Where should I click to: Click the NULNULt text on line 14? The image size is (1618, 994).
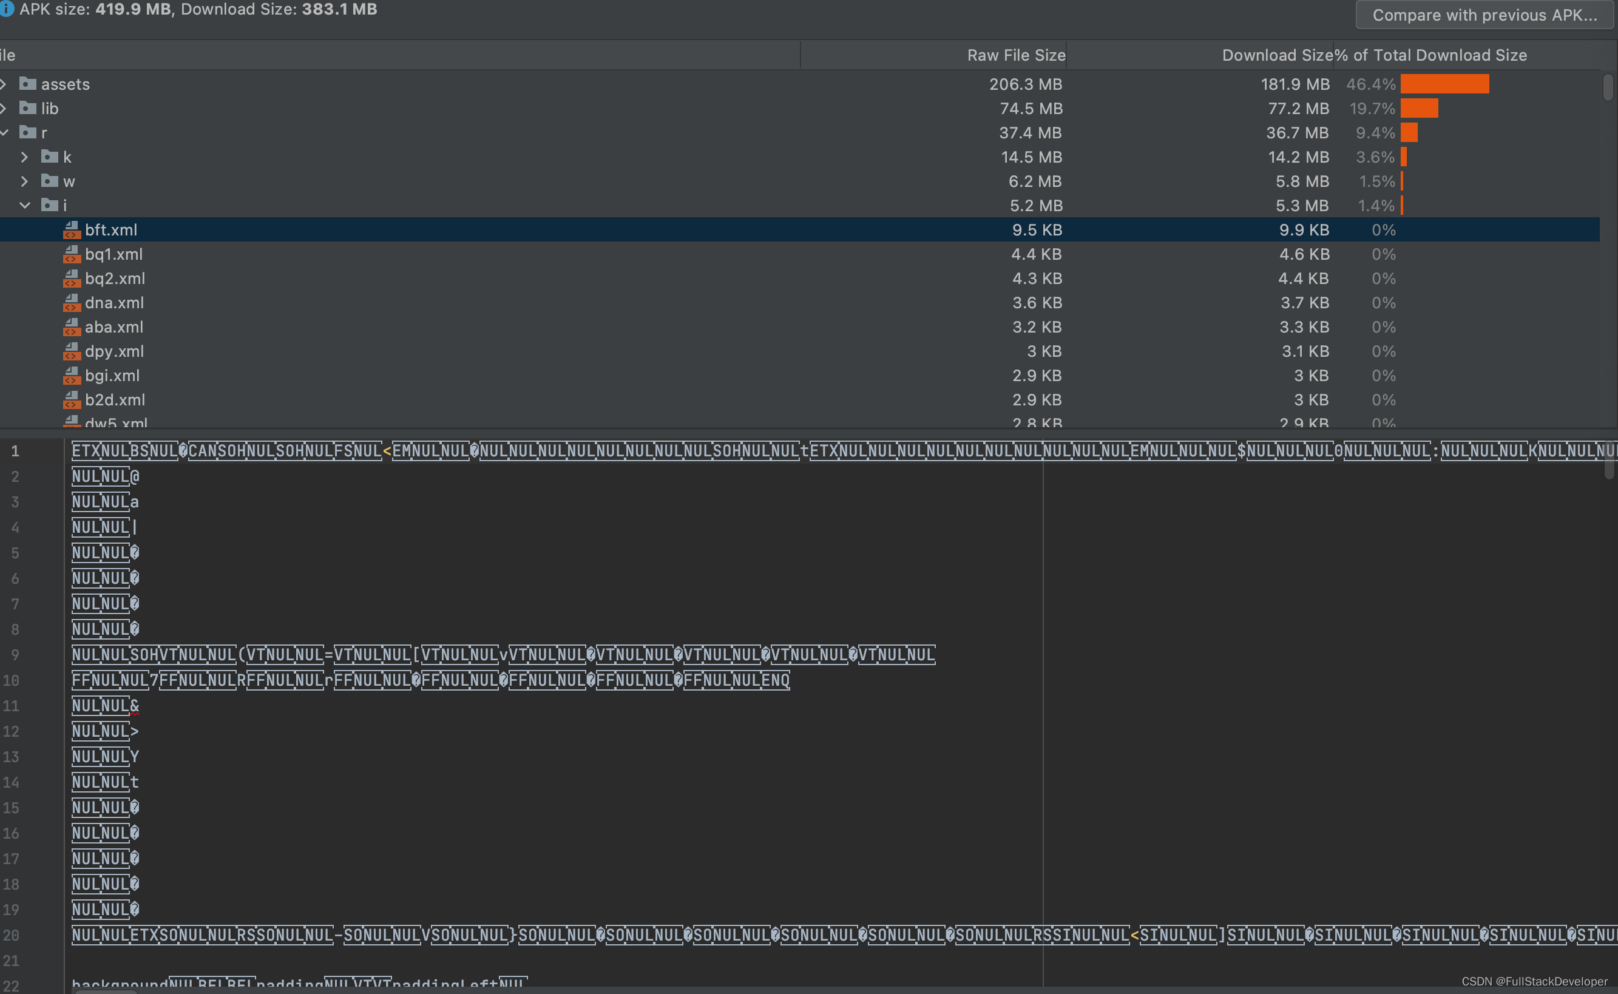[x=105, y=782]
